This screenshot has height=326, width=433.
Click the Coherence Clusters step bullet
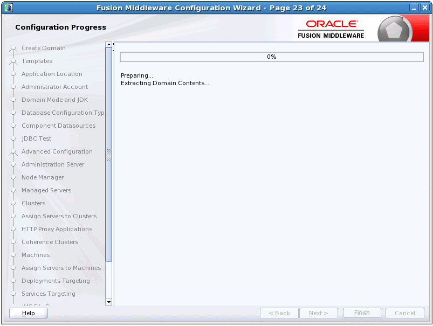coord(13,242)
